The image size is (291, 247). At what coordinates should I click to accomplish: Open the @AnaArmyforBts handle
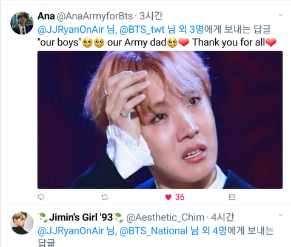95,16
